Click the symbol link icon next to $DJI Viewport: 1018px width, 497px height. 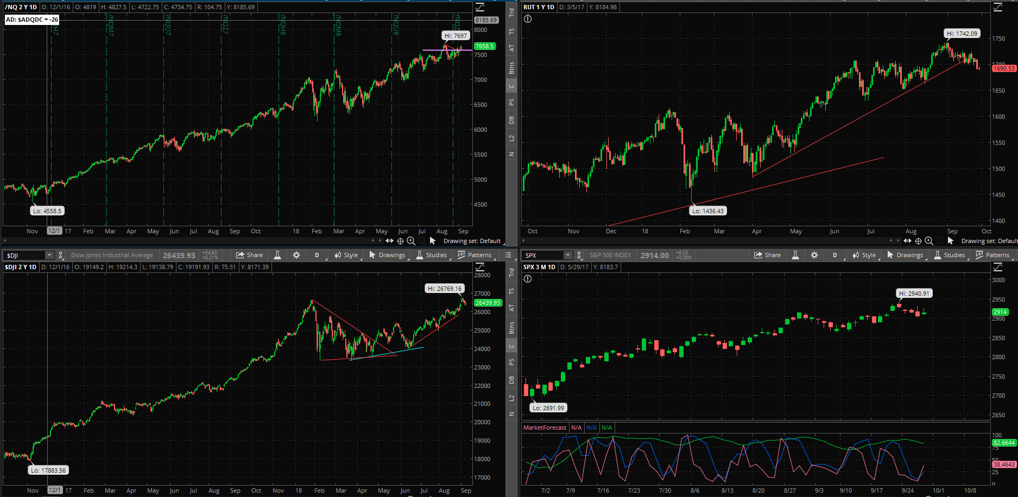tap(61, 255)
